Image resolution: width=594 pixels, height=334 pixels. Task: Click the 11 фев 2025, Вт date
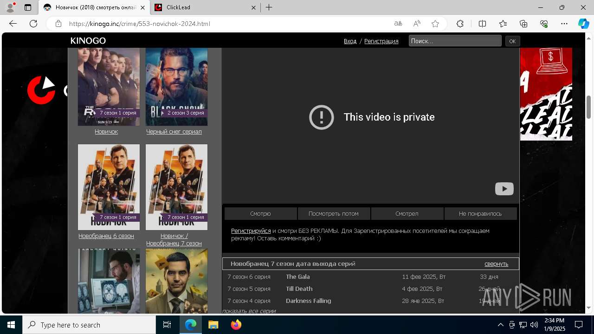[x=424, y=276]
